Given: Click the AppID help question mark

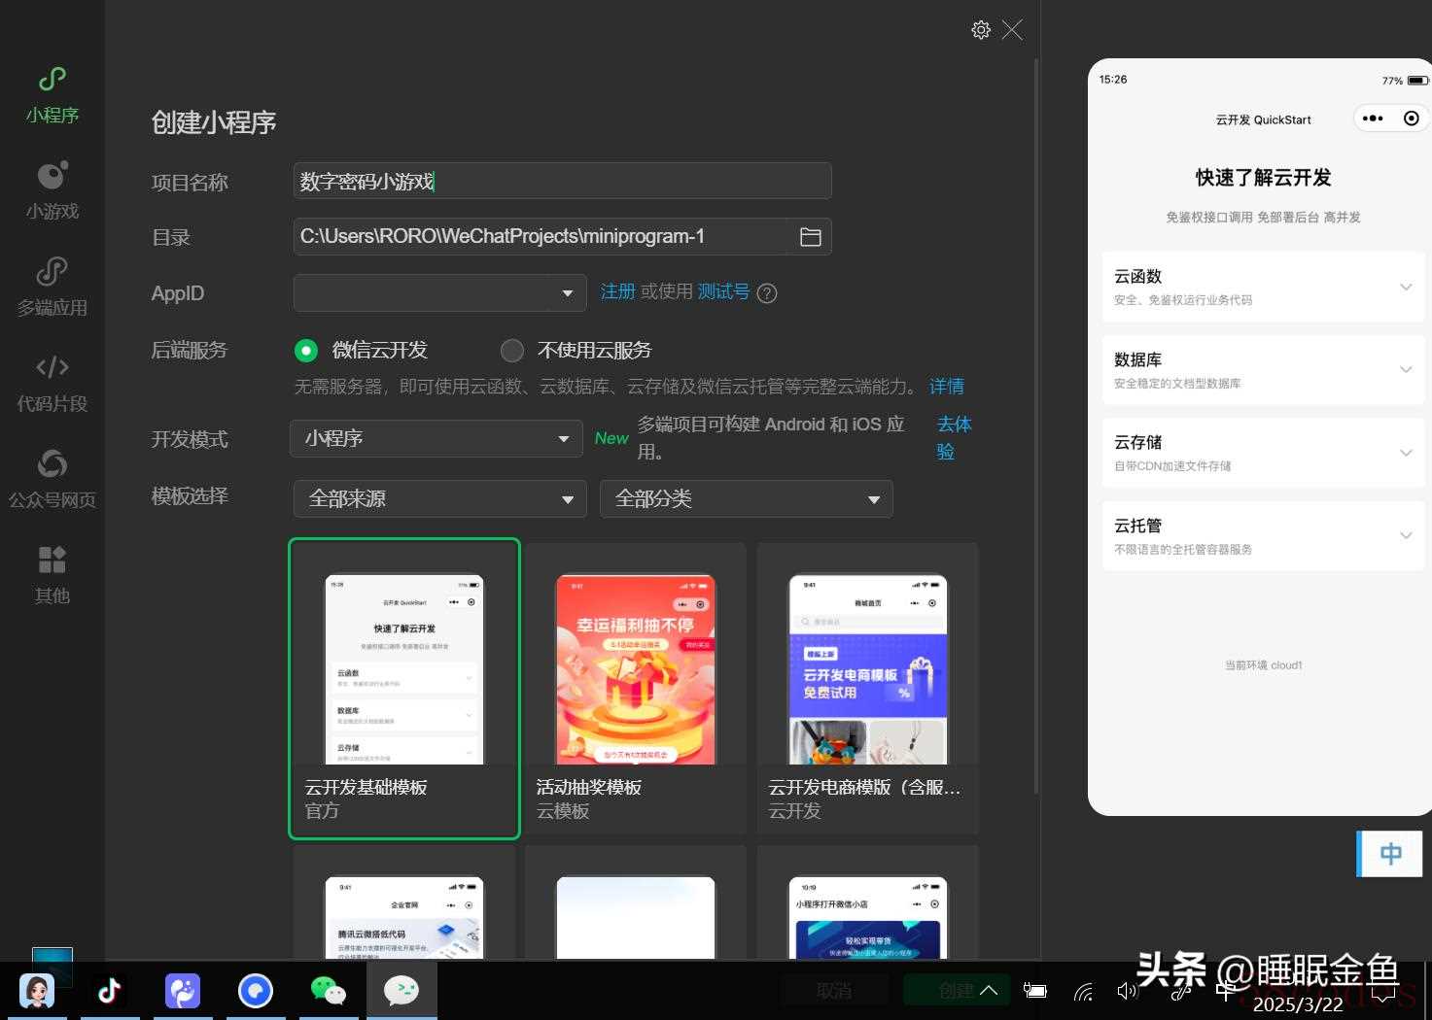Looking at the screenshot, I should pos(767,293).
